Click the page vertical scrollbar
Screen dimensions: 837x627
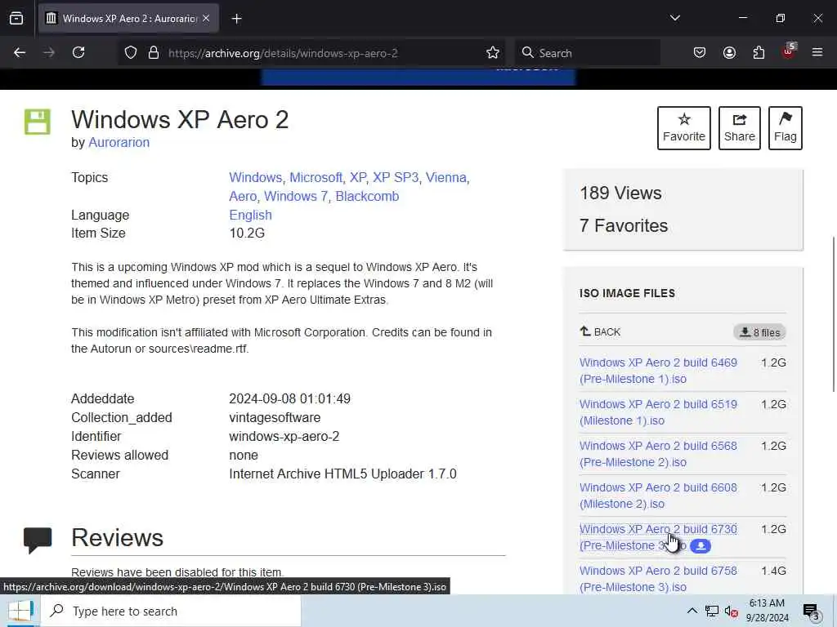click(833, 313)
